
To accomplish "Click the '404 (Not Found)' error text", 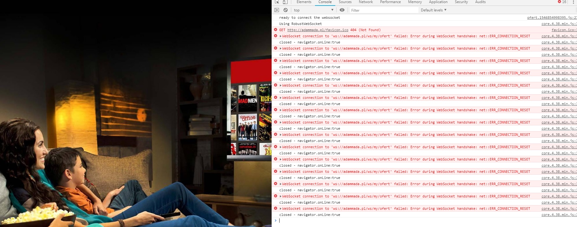I will click(x=365, y=30).
